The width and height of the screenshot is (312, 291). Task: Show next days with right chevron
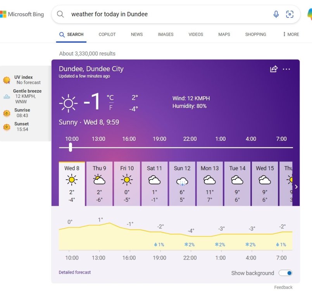tap(296, 187)
